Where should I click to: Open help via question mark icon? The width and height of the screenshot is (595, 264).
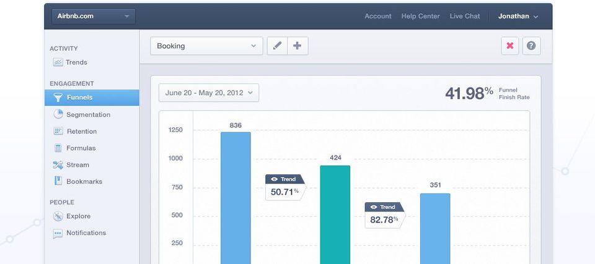coord(531,46)
